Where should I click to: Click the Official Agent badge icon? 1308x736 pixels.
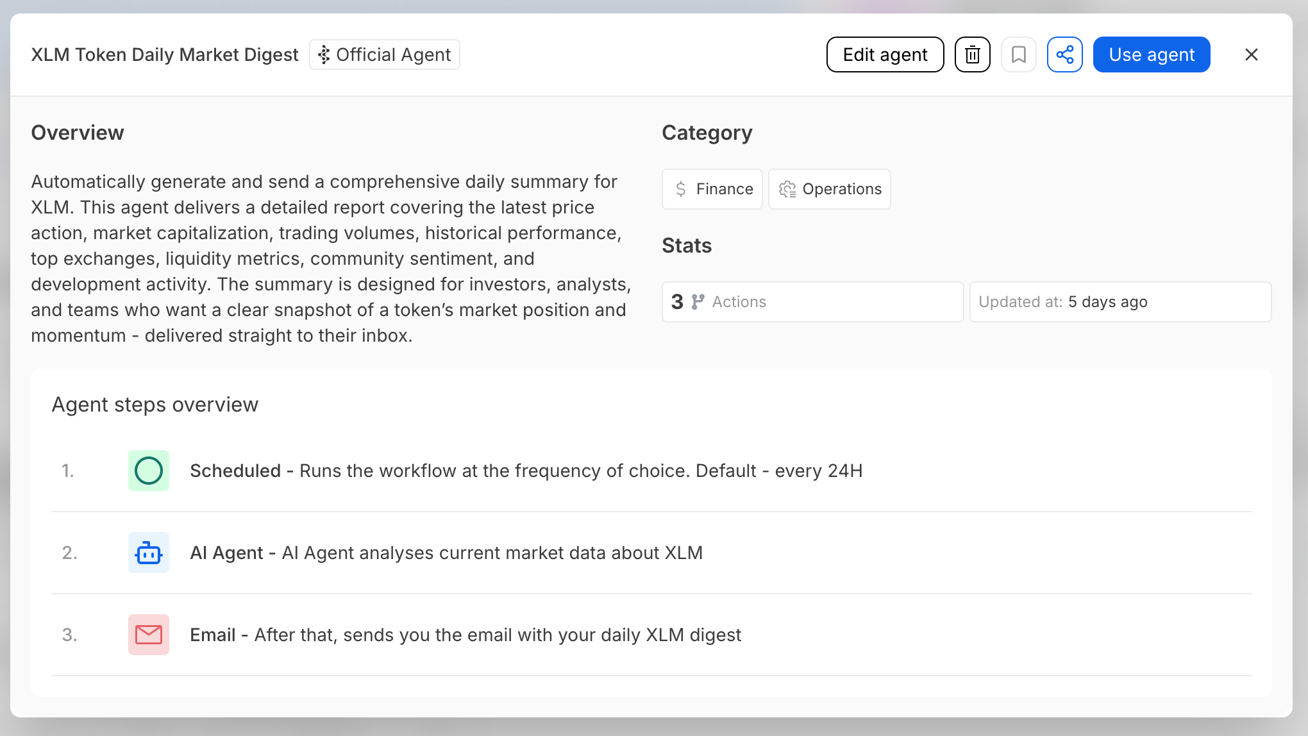click(324, 54)
